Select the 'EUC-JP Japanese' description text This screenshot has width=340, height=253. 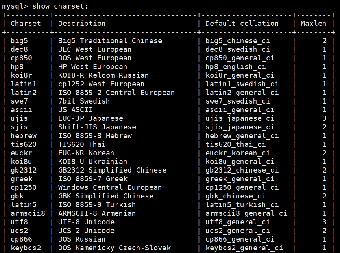[x=91, y=118]
